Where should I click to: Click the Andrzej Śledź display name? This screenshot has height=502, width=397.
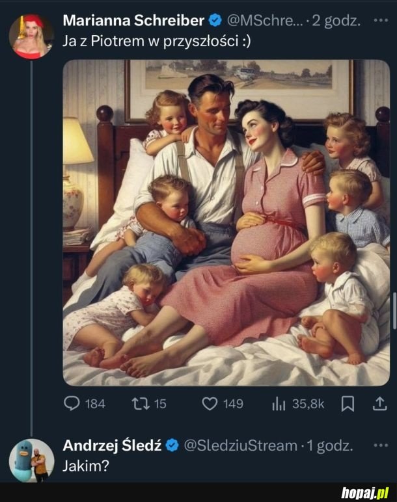(x=112, y=445)
